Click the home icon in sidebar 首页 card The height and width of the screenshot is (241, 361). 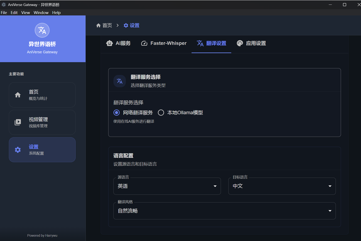coord(18,95)
